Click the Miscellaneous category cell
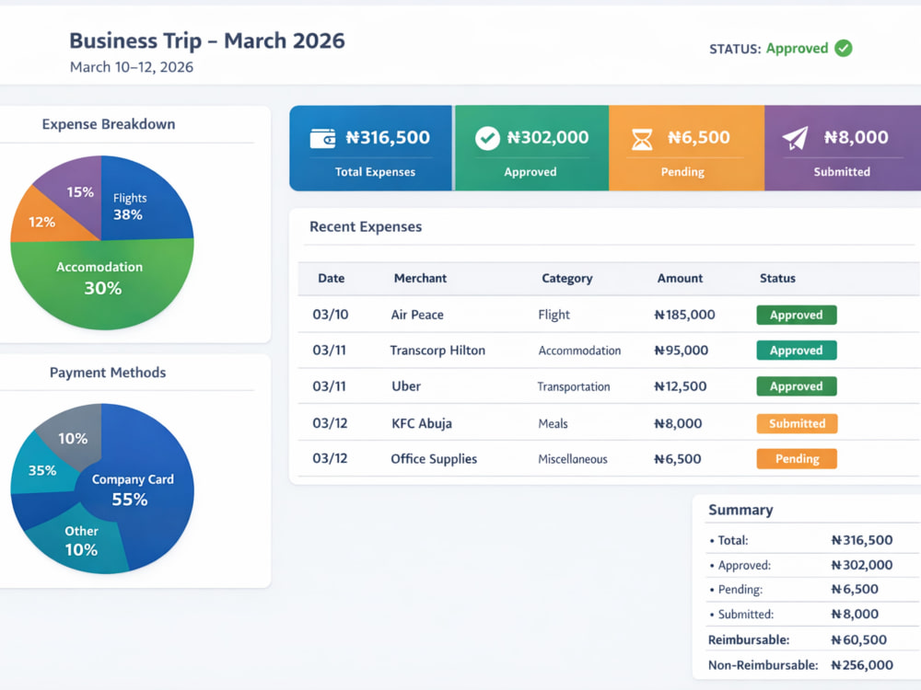Viewport: 921px width, 690px height. pos(573,459)
